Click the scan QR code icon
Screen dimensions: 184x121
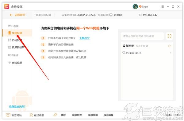169,36
